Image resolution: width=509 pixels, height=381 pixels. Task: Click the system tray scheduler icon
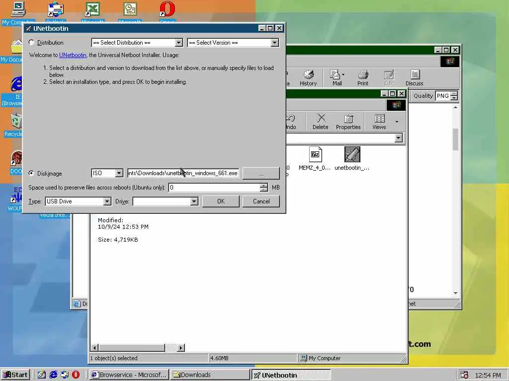(x=465, y=375)
